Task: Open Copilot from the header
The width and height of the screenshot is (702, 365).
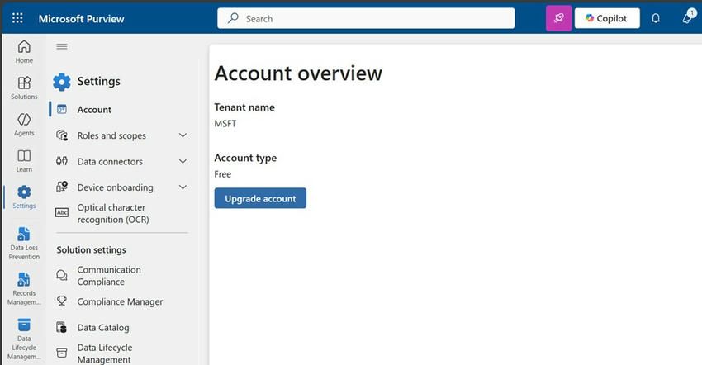Action: [607, 18]
